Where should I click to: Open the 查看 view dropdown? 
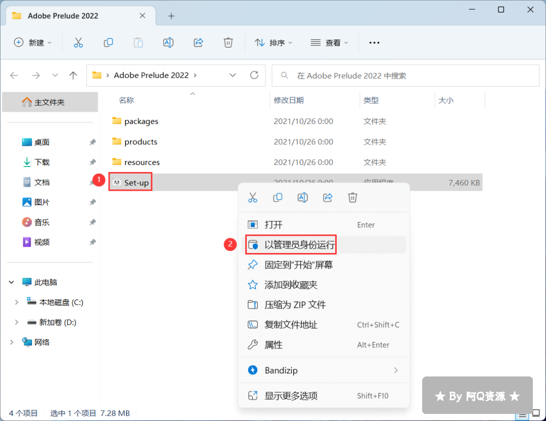click(x=330, y=43)
